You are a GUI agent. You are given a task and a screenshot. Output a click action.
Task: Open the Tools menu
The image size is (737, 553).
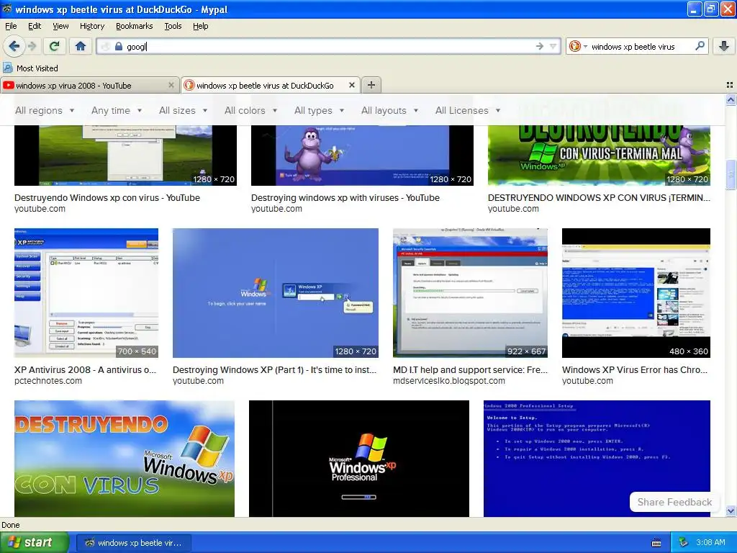[x=173, y=26]
